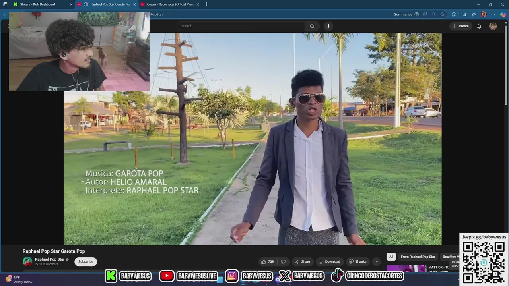Open the Edge profile avatar
The width and height of the screenshot is (509, 286).
click(484, 14)
